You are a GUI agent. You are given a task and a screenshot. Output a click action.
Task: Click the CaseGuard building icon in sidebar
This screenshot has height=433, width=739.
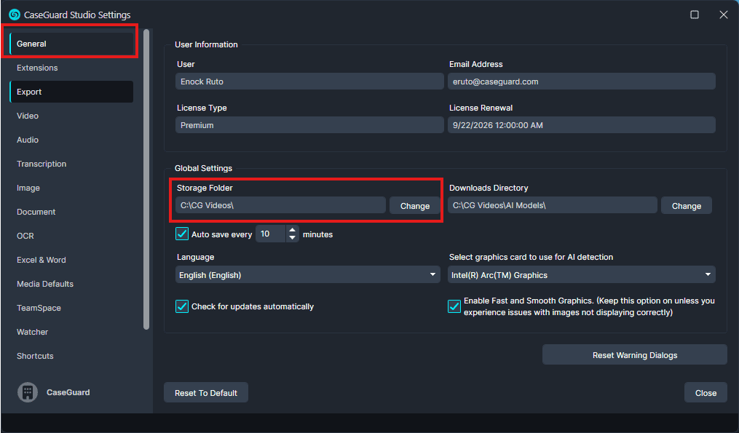(x=28, y=392)
